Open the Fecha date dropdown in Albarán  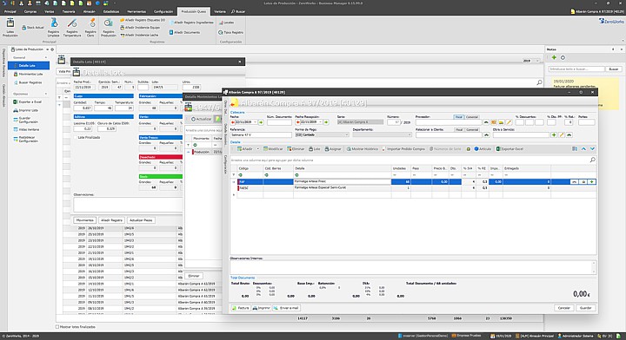[255, 122]
